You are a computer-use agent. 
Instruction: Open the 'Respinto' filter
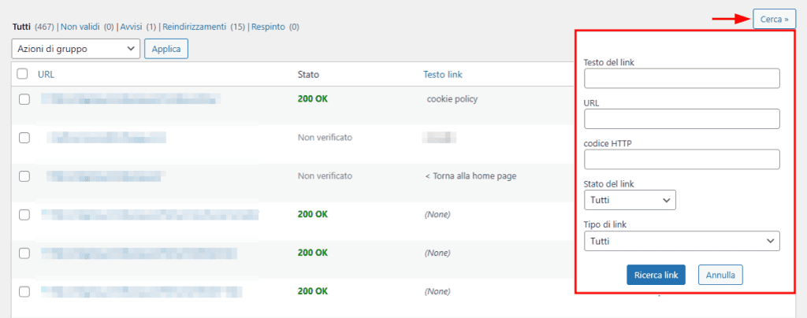coord(268,26)
